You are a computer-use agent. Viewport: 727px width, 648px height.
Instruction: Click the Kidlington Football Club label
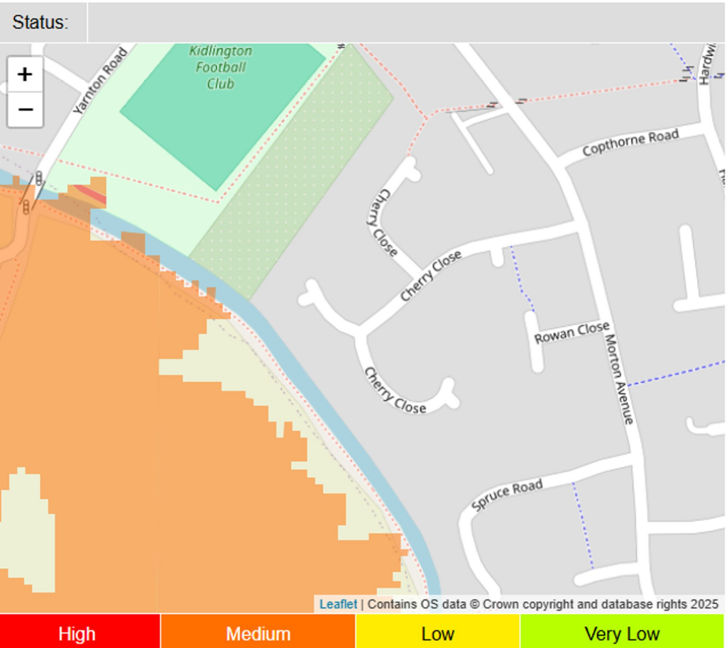pyautogui.click(x=221, y=67)
